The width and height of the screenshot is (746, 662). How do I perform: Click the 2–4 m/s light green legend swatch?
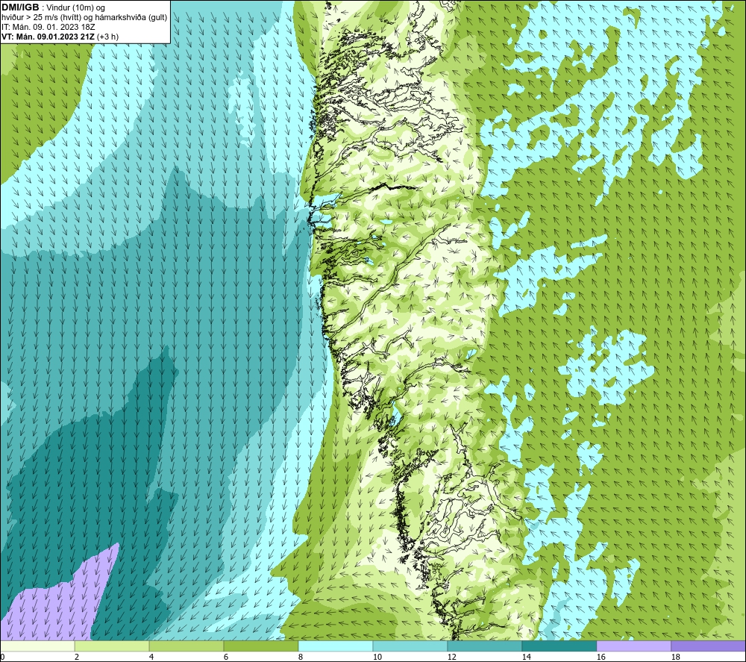coord(112,646)
